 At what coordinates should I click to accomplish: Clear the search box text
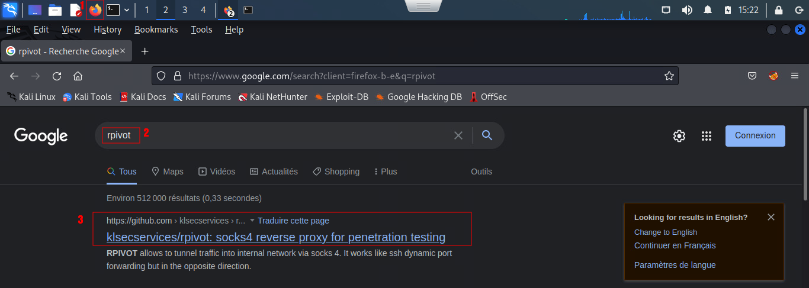tap(458, 135)
